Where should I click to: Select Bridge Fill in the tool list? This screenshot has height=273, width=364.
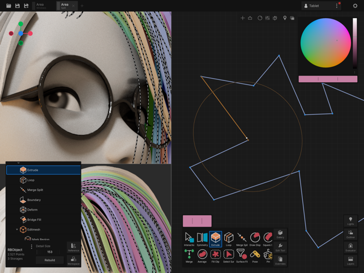pos(44,220)
